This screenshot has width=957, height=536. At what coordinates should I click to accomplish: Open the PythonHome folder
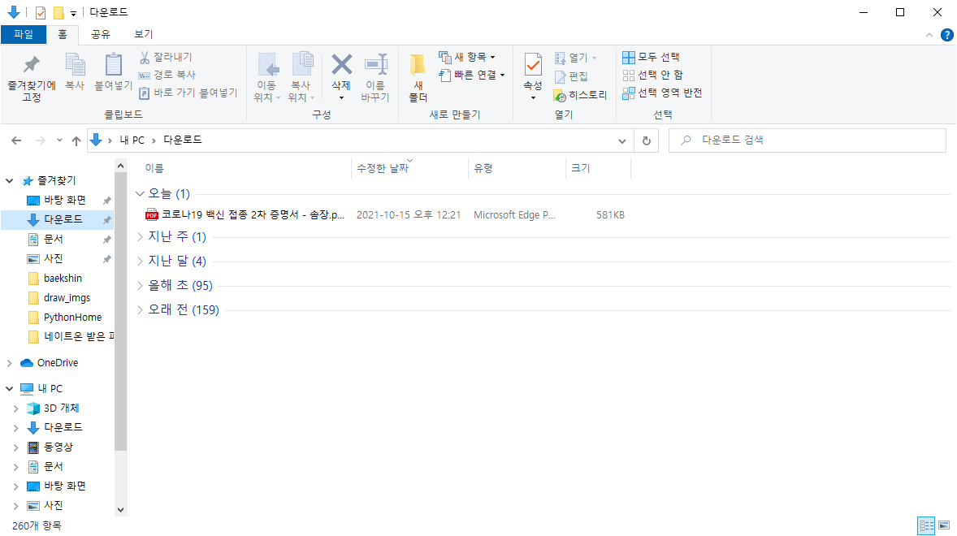(72, 317)
